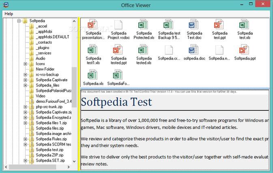Click the Office Viewer app icon in title bar
273x173 pixels.
[6, 5]
